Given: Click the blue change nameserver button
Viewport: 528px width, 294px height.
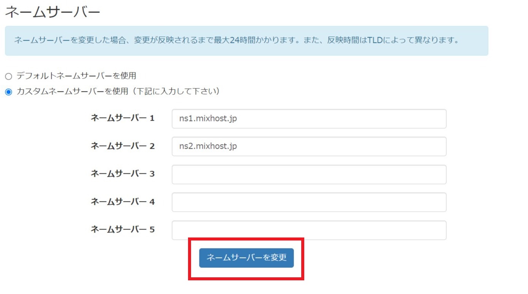Looking at the screenshot, I should click(246, 258).
